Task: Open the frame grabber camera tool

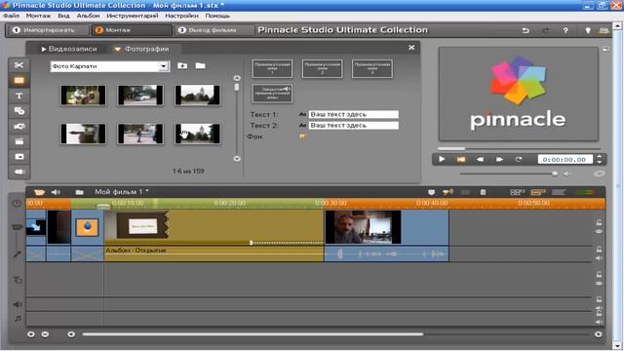Action: click(19, 127)
